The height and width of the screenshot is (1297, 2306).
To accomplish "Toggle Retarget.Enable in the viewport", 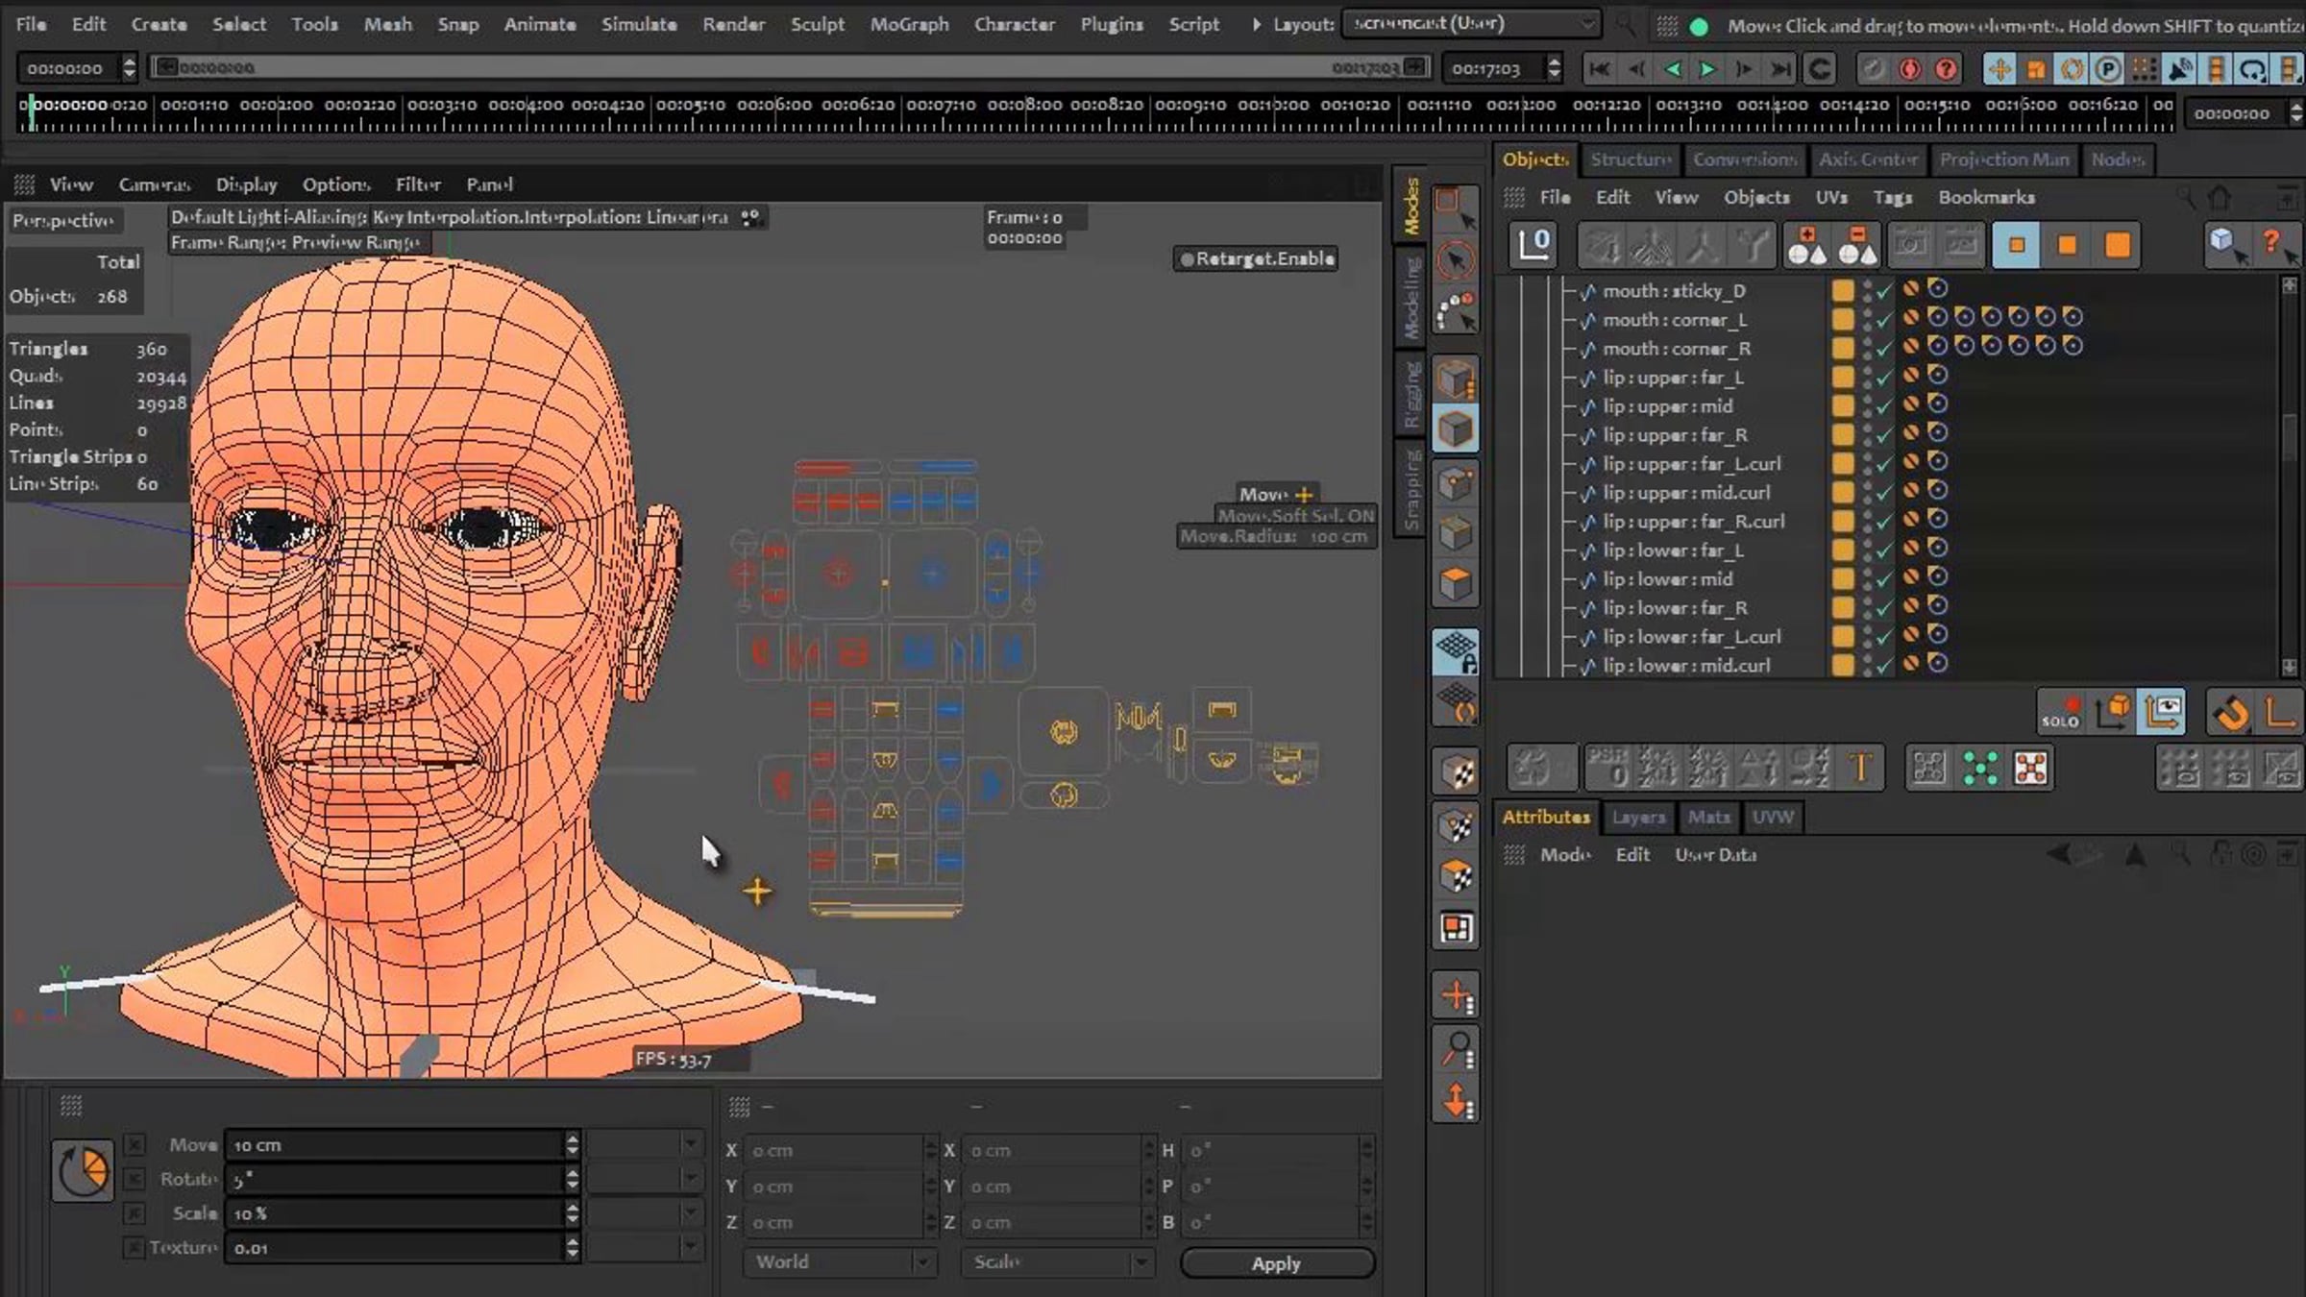I will click(1257, 259).
